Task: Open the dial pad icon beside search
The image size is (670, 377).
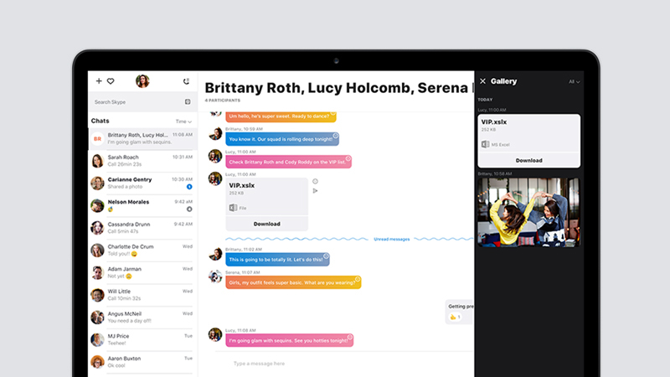Action: pos(188,101)
